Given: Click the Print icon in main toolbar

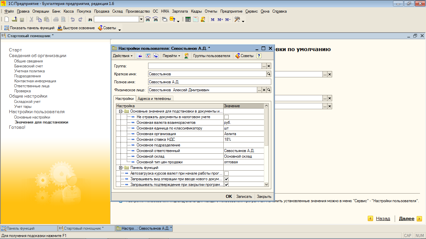Looking at the screenshot, I should pos(56,20).
